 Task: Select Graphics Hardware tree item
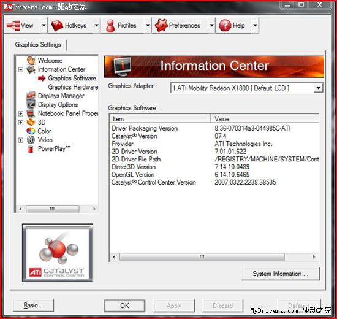tap(73, 87)
